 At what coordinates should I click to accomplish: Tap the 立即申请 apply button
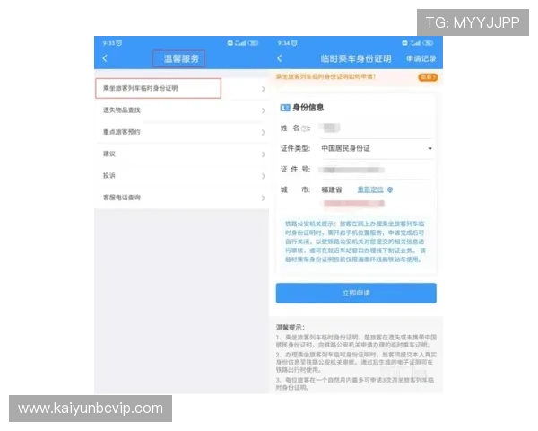(x=356, y=294)
